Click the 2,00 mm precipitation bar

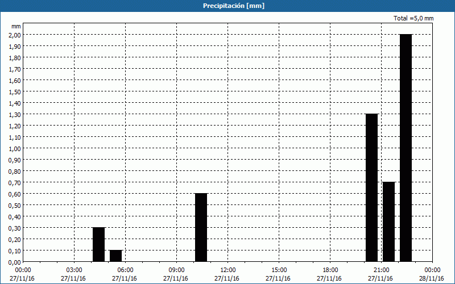(x=406, y=148)
